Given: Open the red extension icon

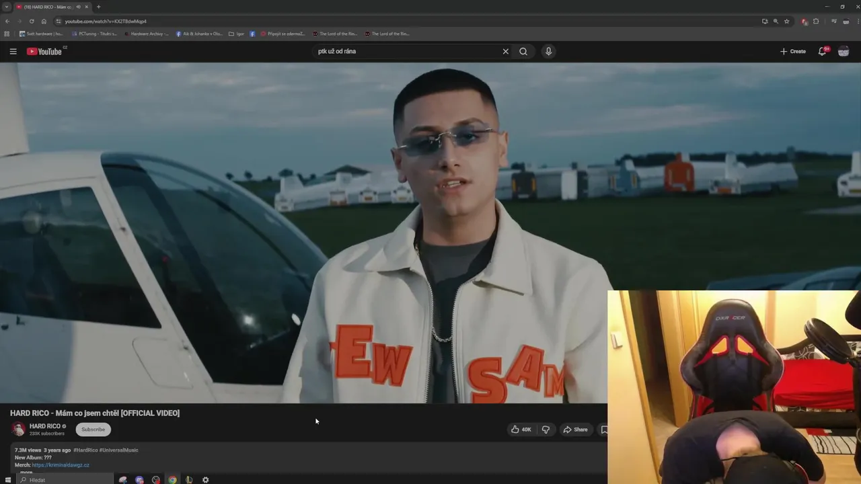Looking at the screenshot, I should click(804, 22).
